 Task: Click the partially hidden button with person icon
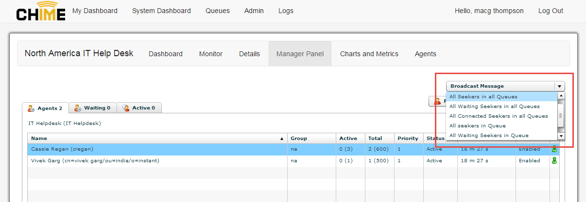point(437,101)
